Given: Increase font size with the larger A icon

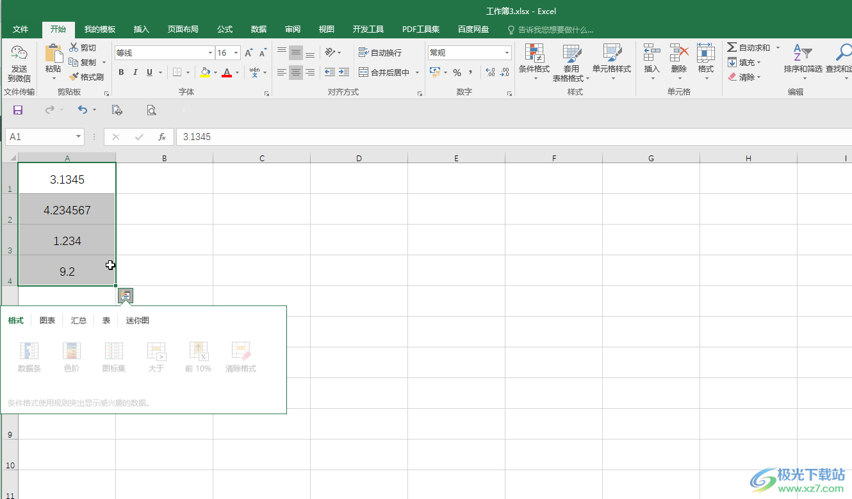Looking at the screenshot, I should click(x=249, y=53).
